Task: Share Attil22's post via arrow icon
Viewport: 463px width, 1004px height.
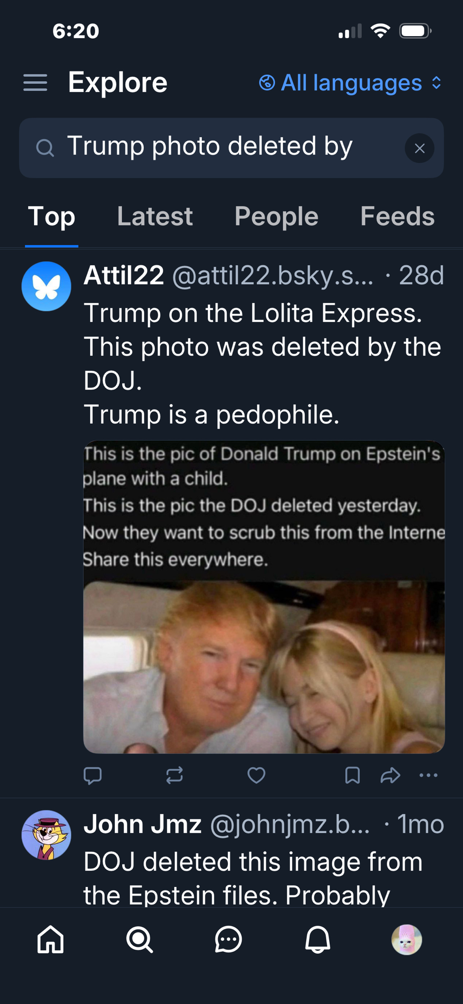Action: click(390, 776)
